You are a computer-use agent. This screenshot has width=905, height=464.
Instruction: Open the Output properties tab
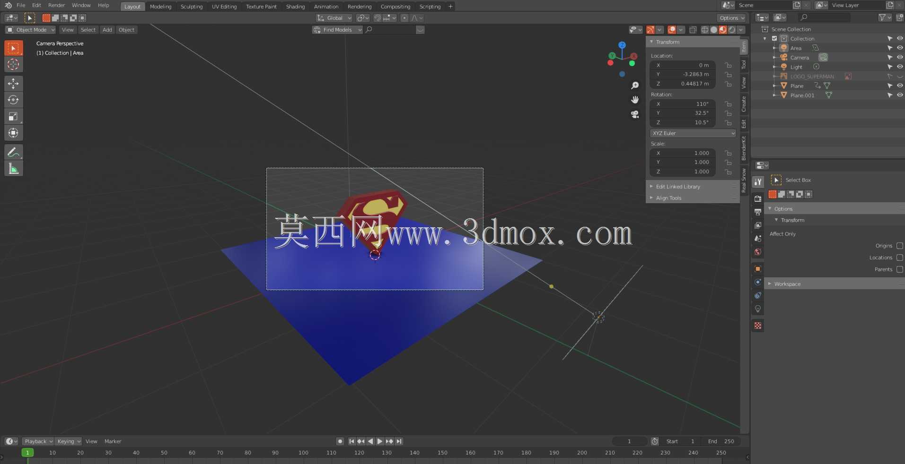coord(758,212)
